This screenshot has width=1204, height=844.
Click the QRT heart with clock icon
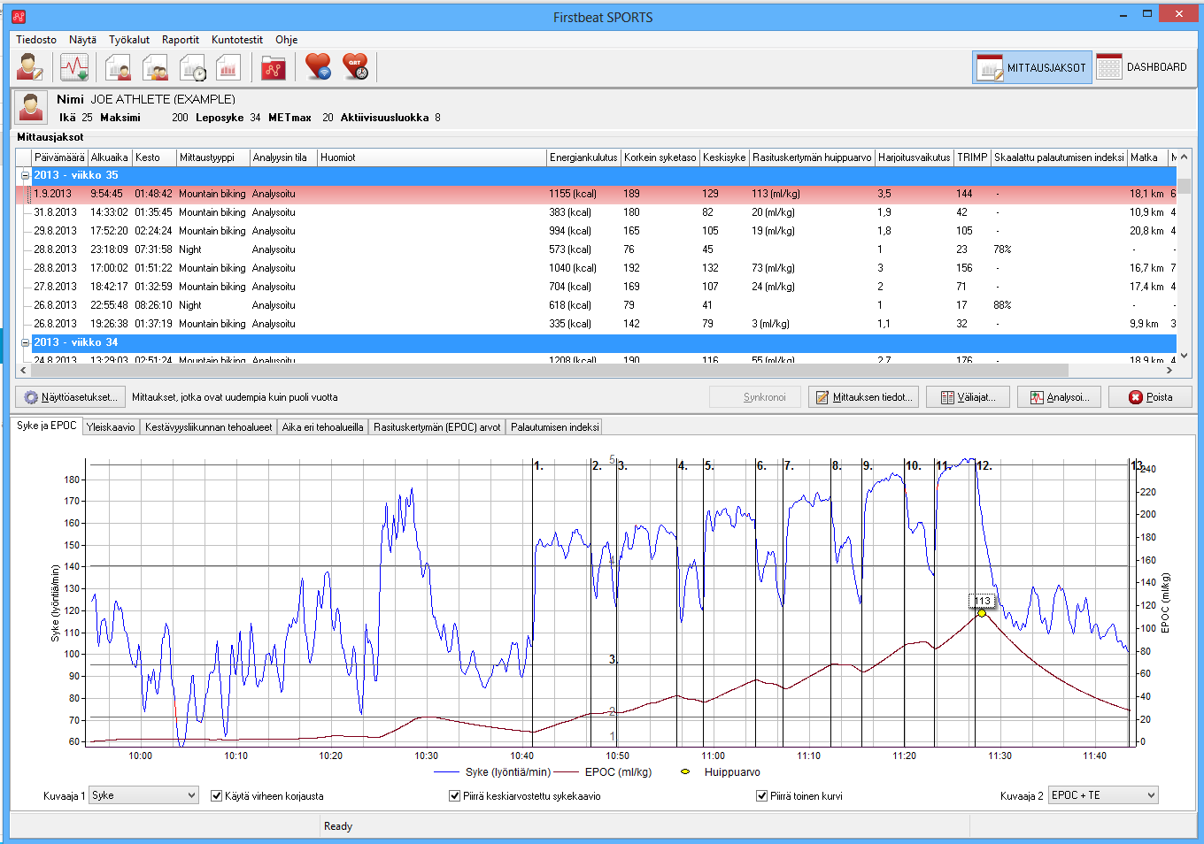[x=355, y=67]
